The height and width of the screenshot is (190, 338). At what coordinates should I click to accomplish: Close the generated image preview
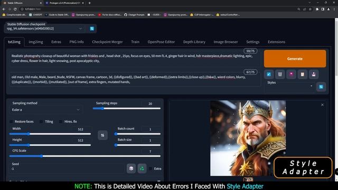322,104
